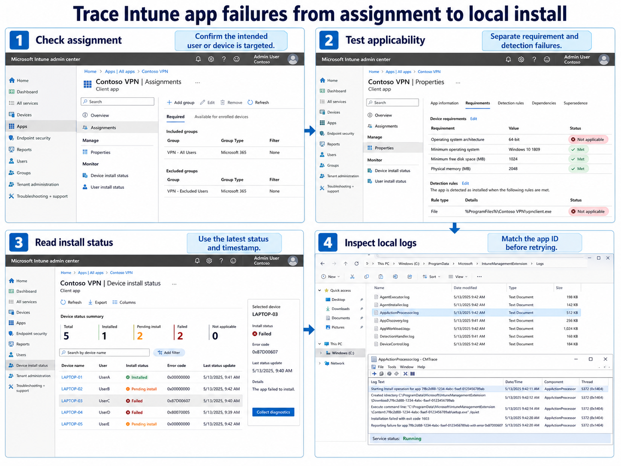Click Edit link next to Detection rules heading

[x=465, y=183]
